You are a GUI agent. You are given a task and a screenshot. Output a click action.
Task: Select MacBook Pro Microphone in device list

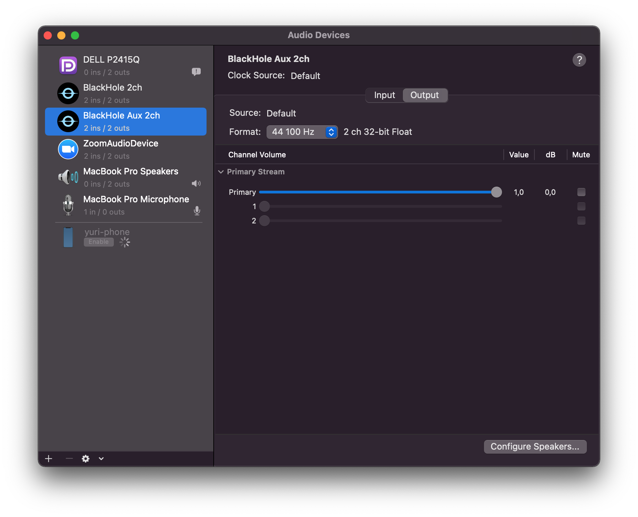point(126,205)
